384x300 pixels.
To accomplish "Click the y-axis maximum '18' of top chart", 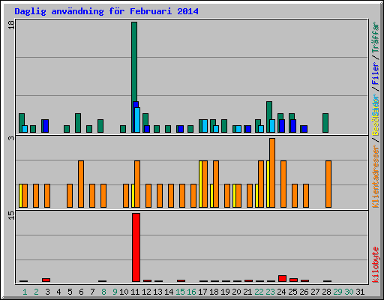I will (x=11, y=25).
